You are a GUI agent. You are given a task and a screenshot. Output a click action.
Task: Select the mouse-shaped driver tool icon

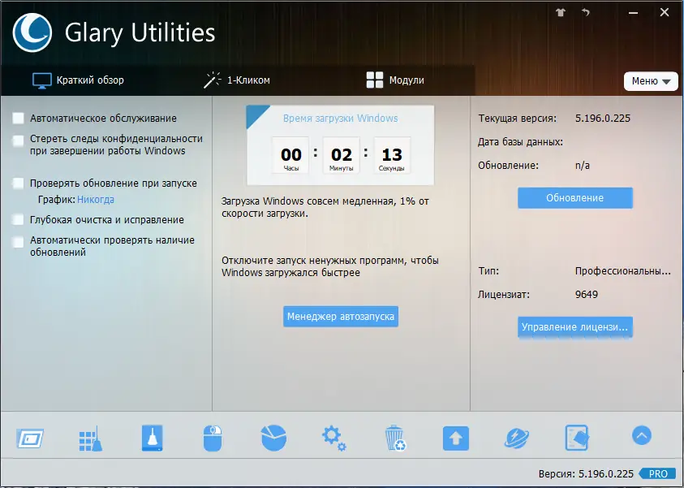[212, 437]
